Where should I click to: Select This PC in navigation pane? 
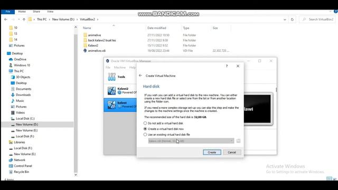19,71
